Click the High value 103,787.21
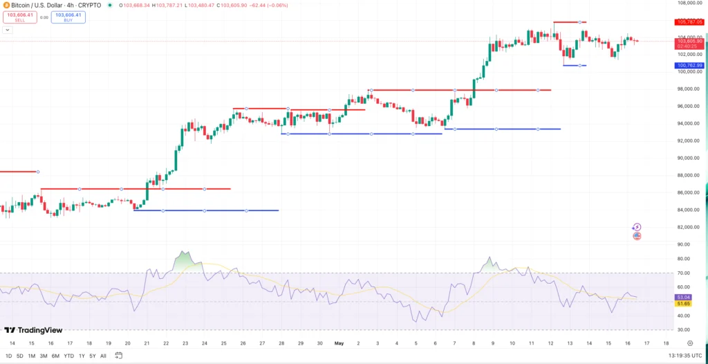The width and height of the screenshot is (708, 364). (170, 6)
